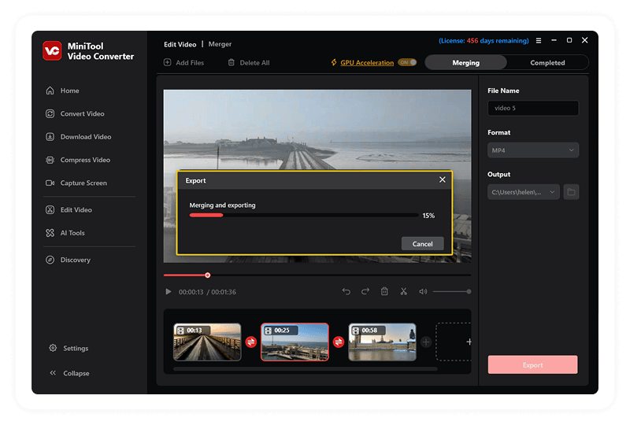The image size is (630, 425).
Task: Open Download Video in sidebar
Action: (x=86, y=137)
